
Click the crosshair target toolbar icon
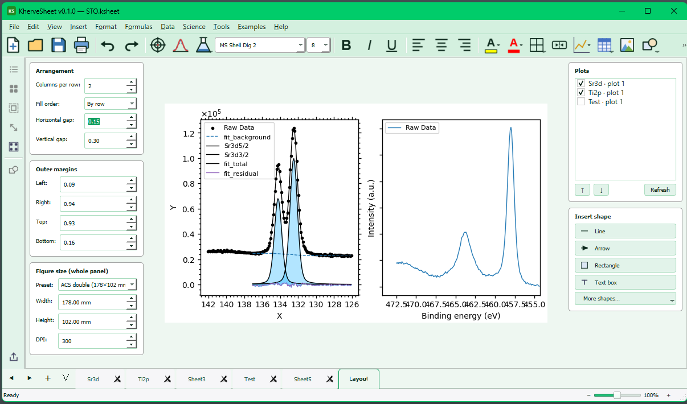158,45
